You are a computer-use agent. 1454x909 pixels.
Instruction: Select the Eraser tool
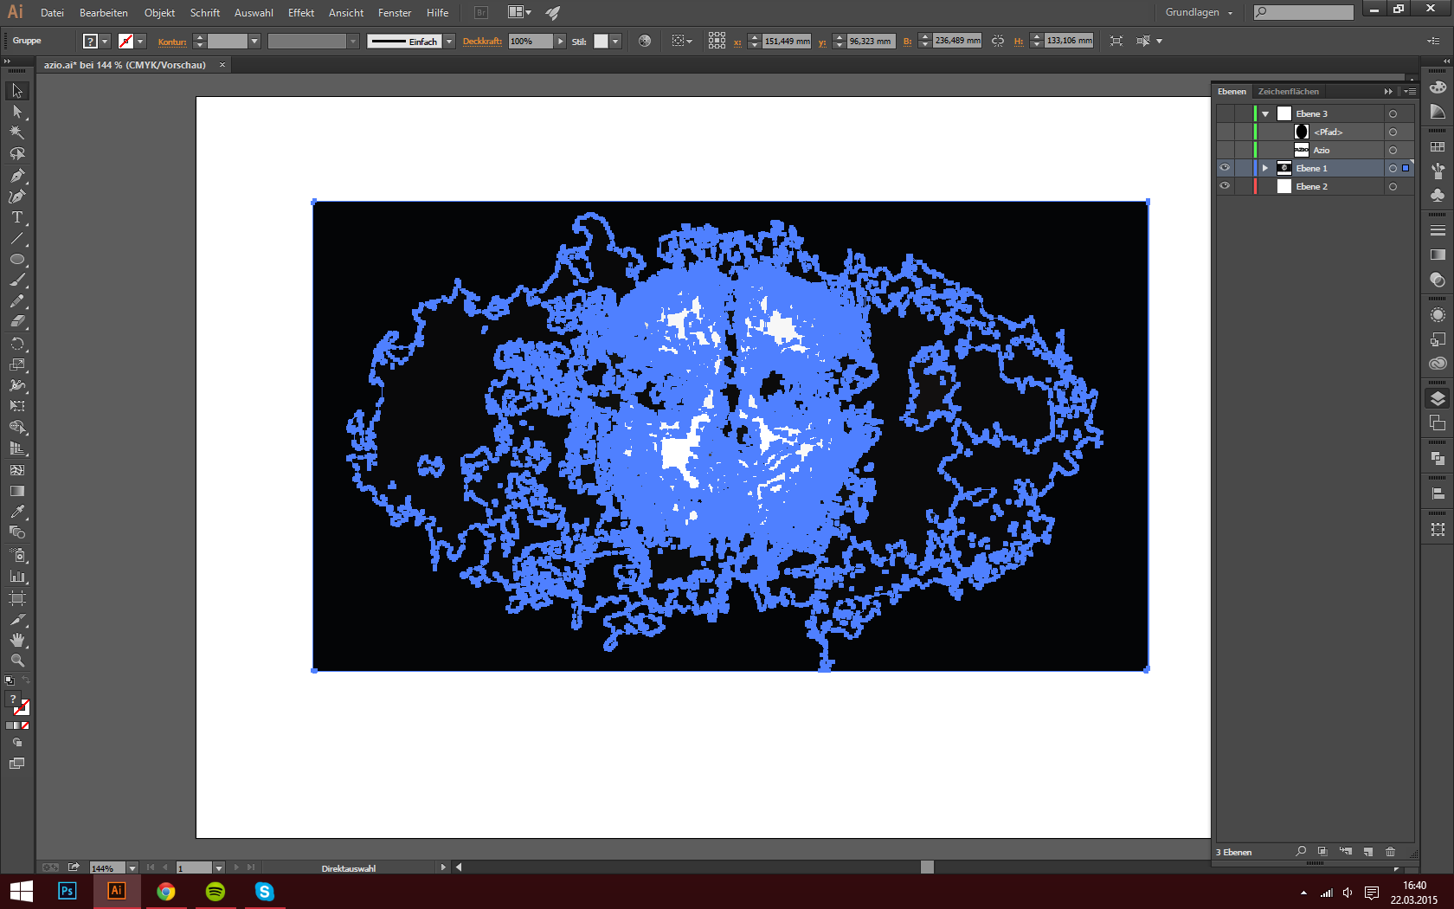pos(17,321)
